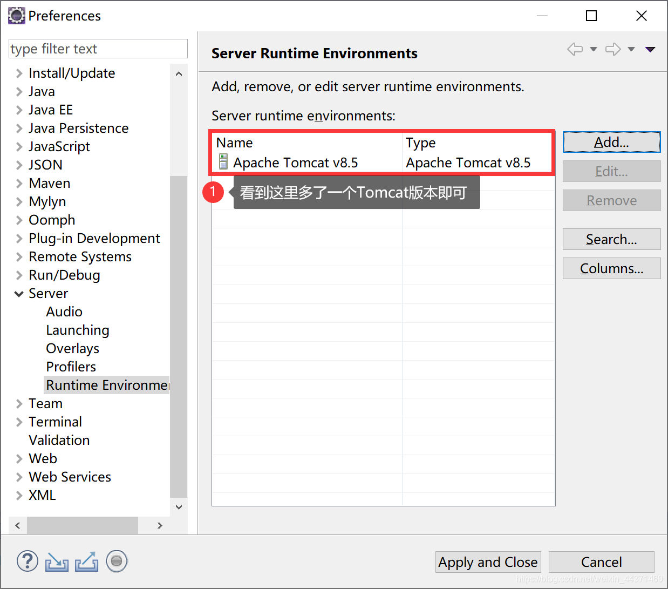Click tree horizontal scroll right arrow
This screenshot has height=589, width=668.
[x=160, y=525]
